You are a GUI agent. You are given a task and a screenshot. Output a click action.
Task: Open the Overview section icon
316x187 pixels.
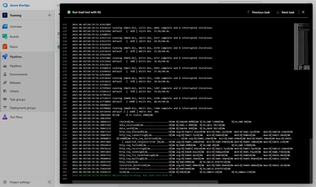click(5, 26)
